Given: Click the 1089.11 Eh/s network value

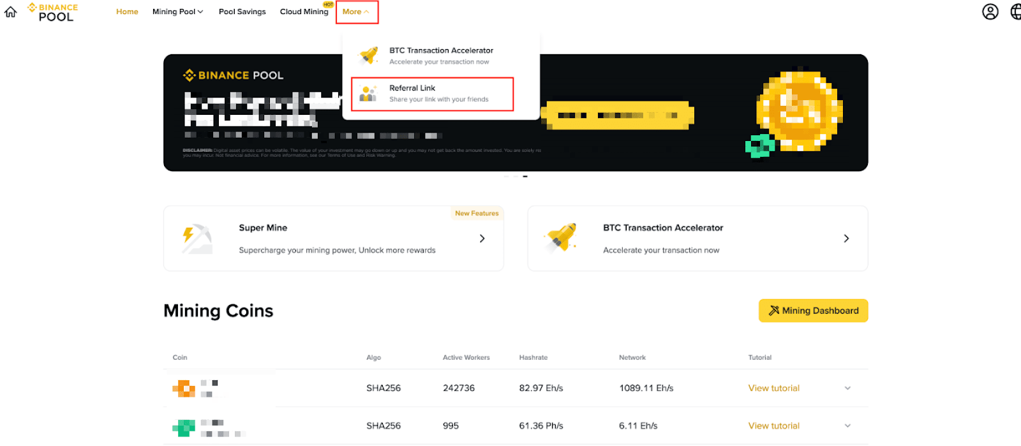Looking at the screenshot, I should point(646,388).
